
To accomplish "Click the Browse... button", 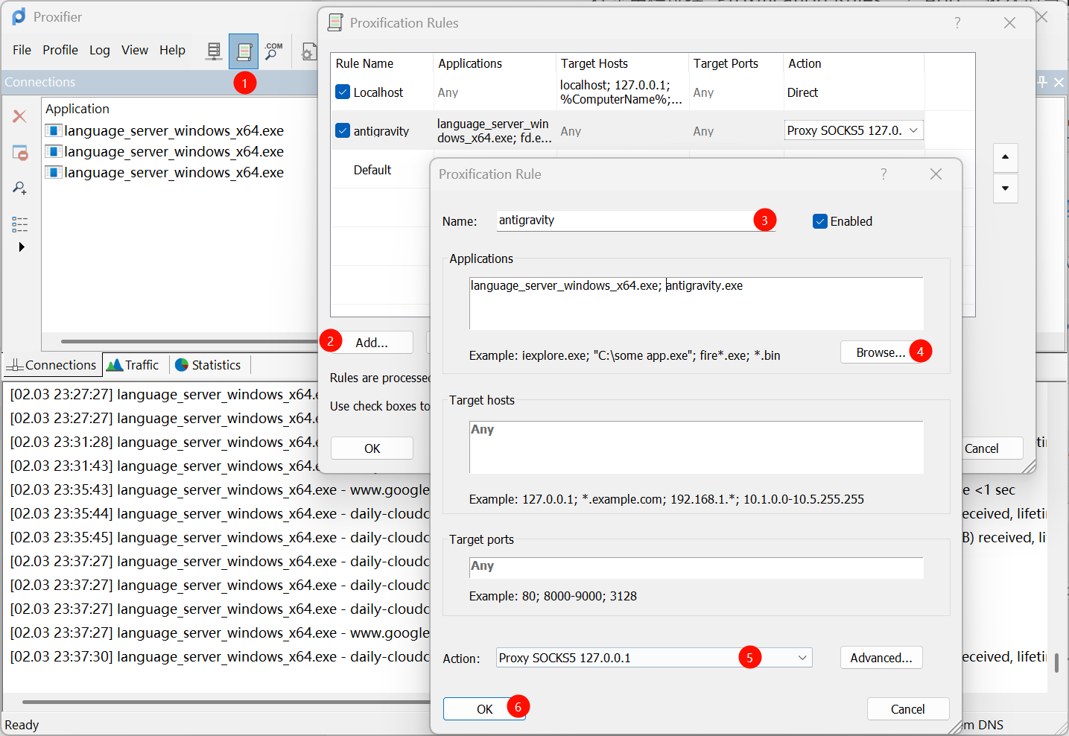I will pos(880,352).
